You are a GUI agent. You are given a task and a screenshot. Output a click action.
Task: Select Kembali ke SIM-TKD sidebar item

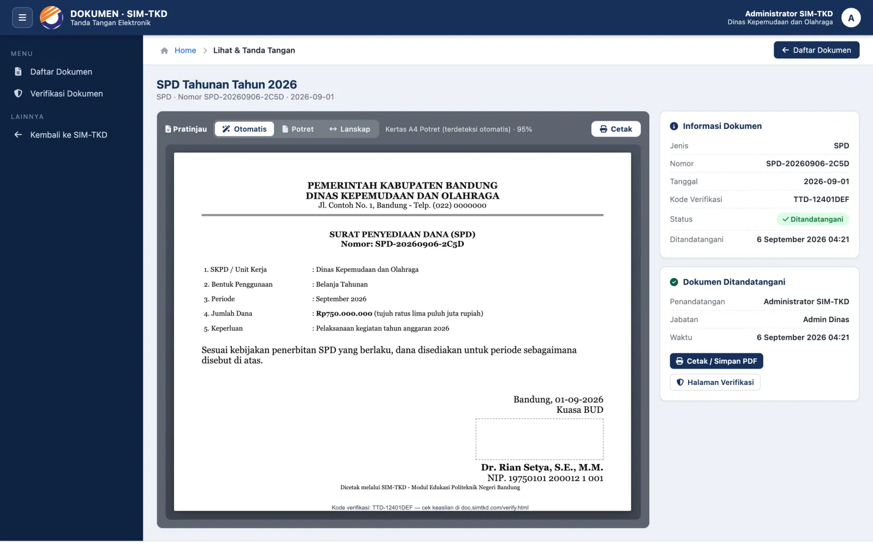pyautogui.click(x=69, y=135)
